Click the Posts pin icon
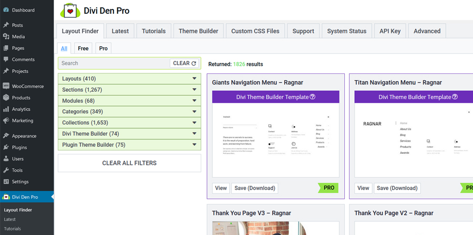 [x=6, y=25]
